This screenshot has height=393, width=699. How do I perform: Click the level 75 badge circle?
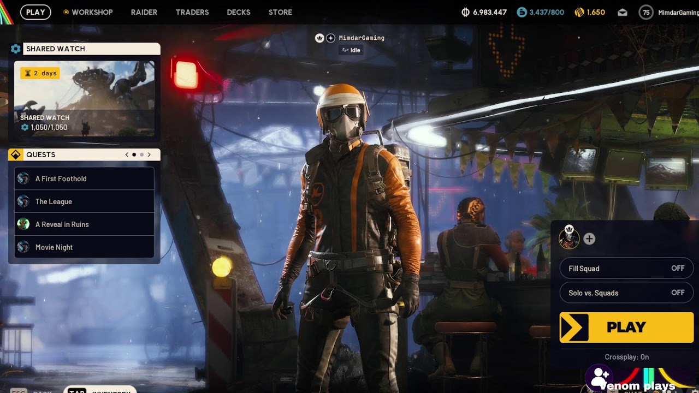click(646, 12)
